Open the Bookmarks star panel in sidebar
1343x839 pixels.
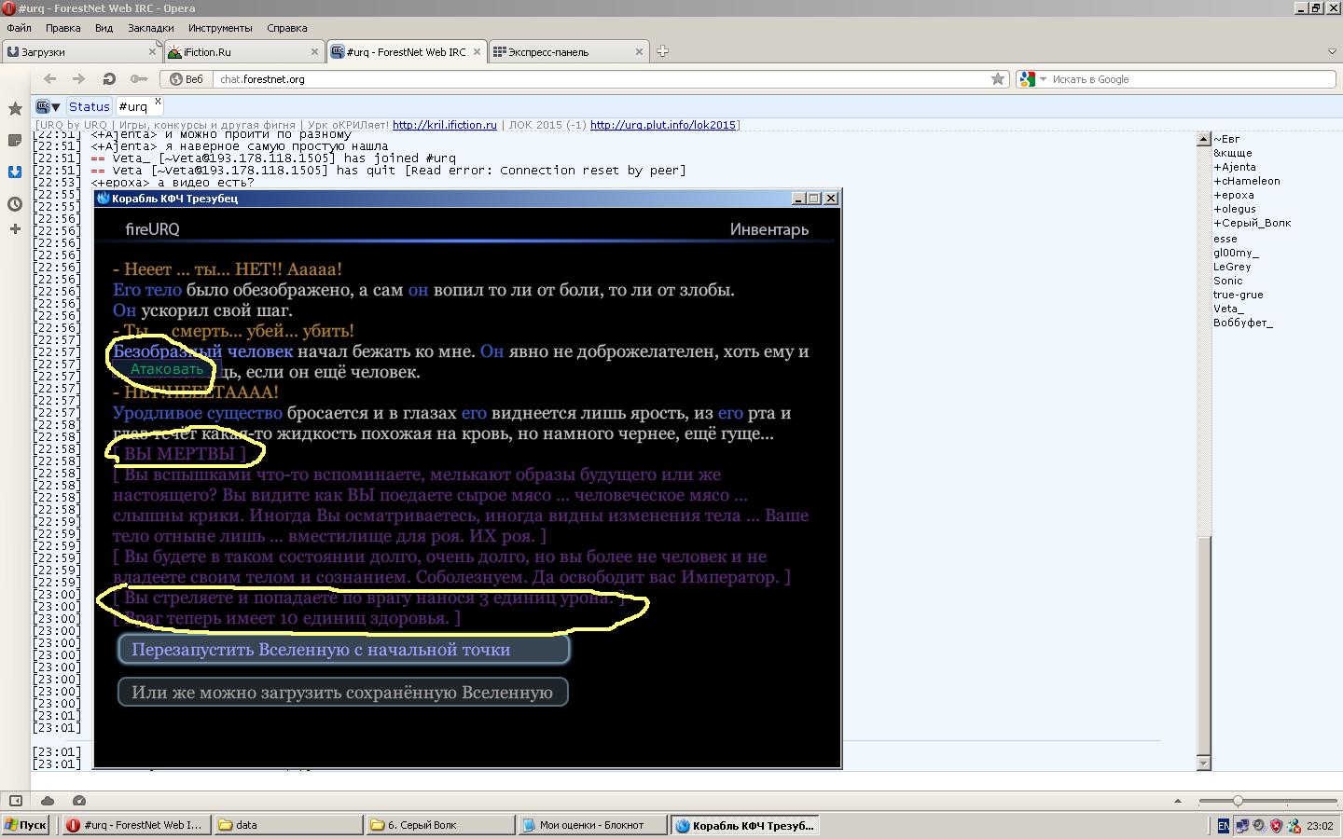[x=15, y=109]
